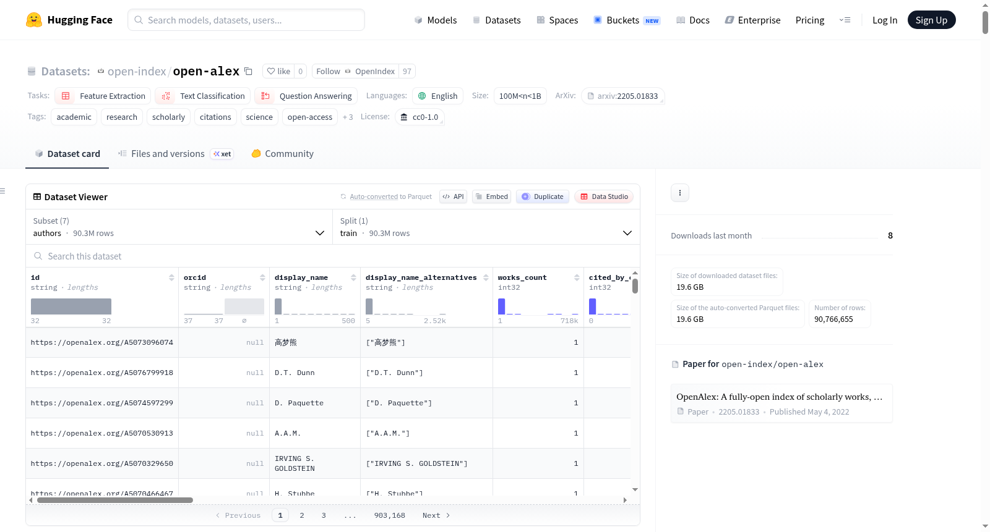This screenshot has width=990, height=532.
Task: Sort the works_count column
Action: click(x=577, y=277)
